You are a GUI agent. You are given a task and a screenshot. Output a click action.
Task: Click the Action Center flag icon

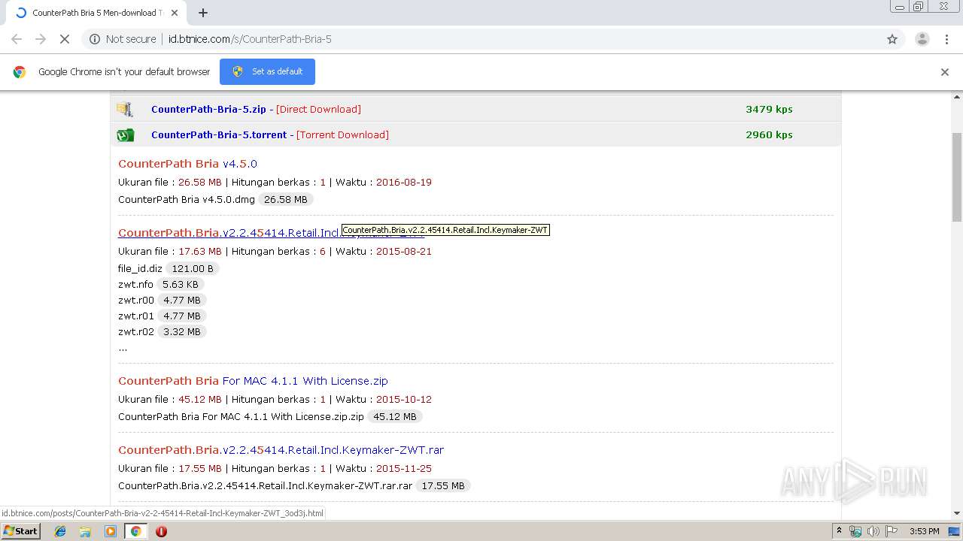pyautogui.click(x=890, y=531)
